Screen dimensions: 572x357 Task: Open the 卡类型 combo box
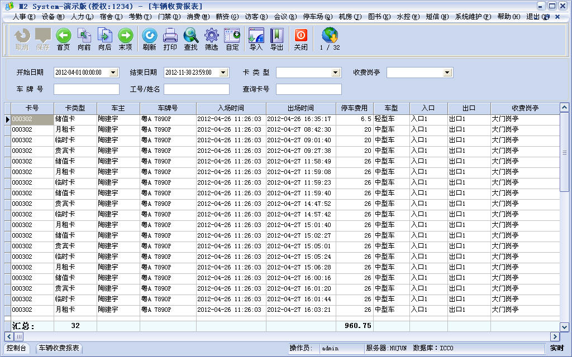coord(336,73)
